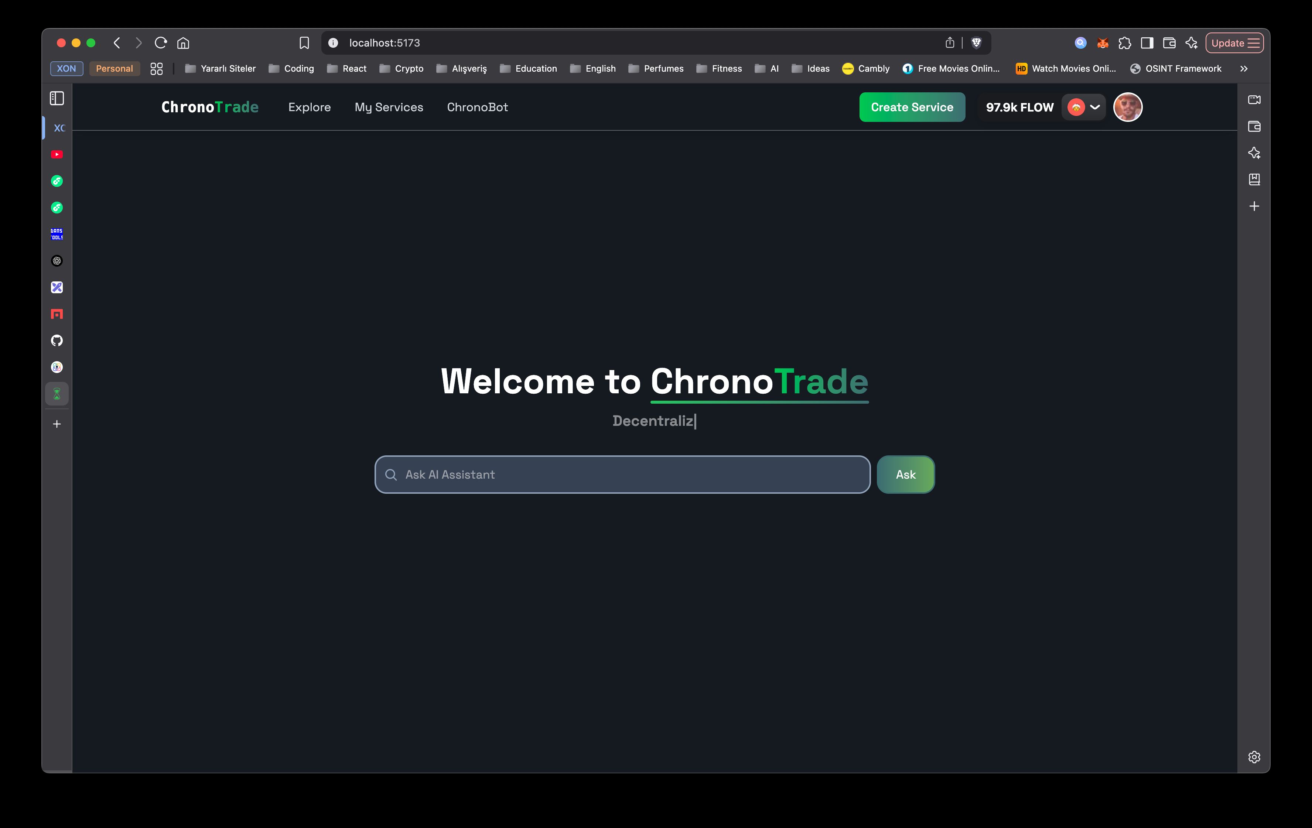Toggle the browser sidebar panel icon
The width and height of the screenshot is (1312, 828).
point(1147,42)
